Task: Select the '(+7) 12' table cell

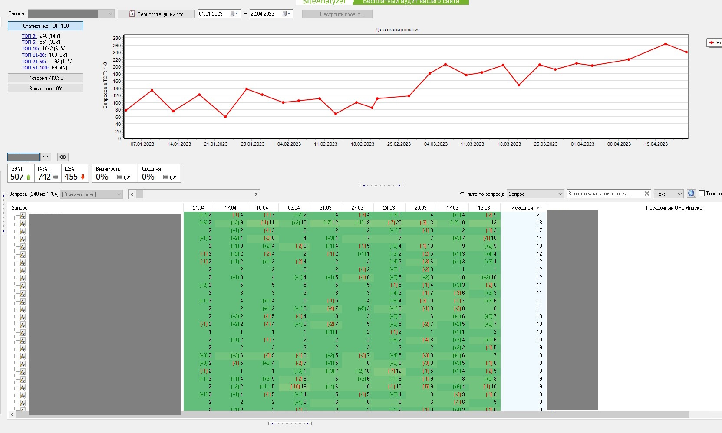Action: [x=326, y=223]
